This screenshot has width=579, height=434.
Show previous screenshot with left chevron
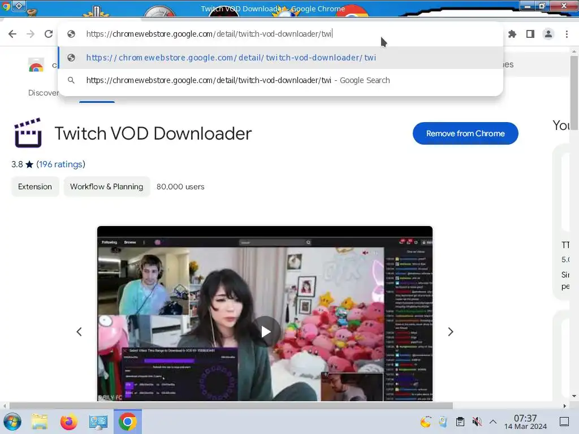point(79,332)
